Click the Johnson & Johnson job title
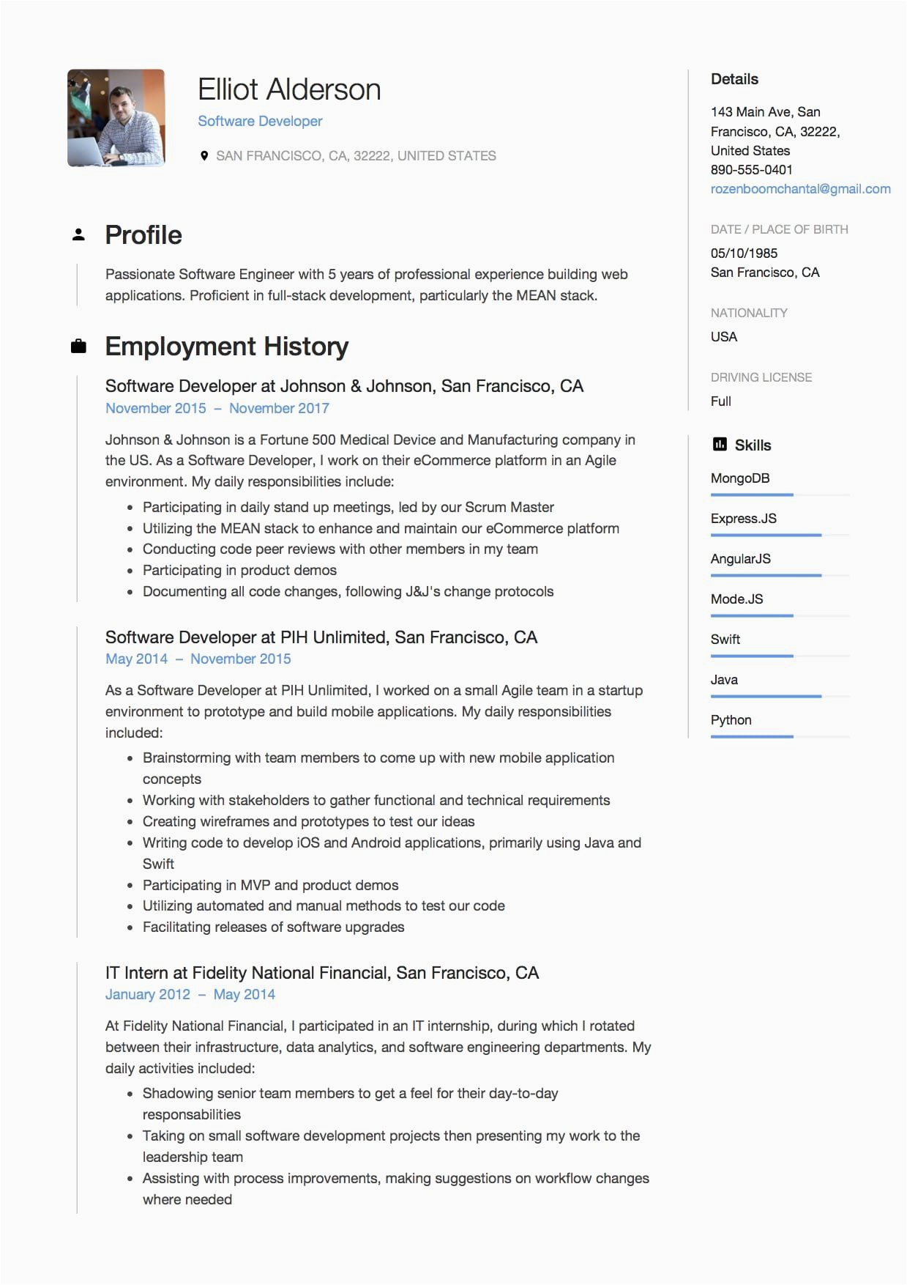This screenshot has width=907, height=1285. point(344,386)
